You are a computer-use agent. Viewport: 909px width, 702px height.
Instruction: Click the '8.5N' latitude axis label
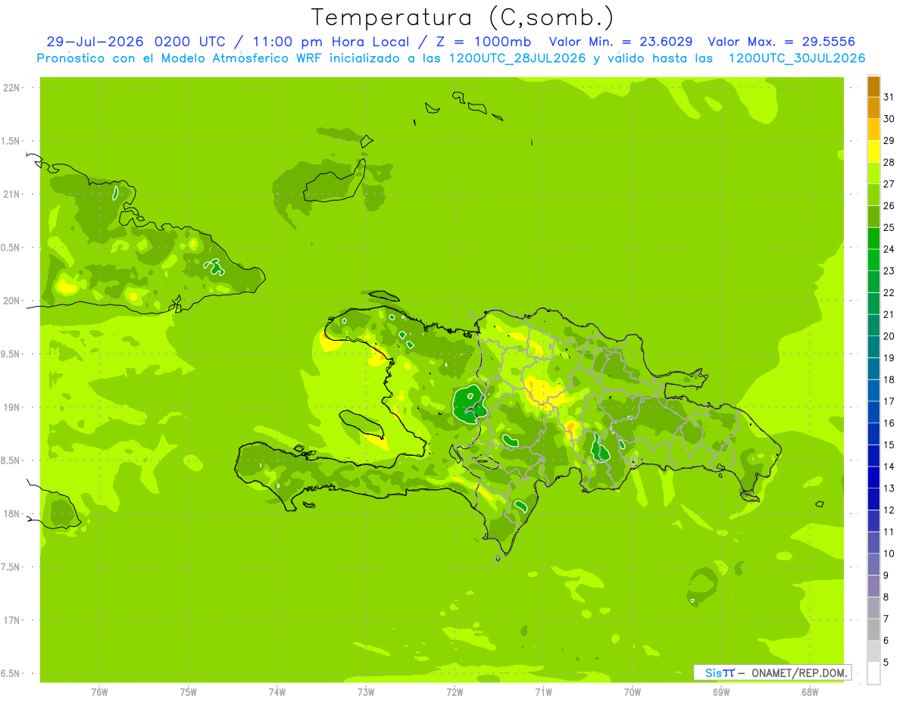click(x=11, y=461)
